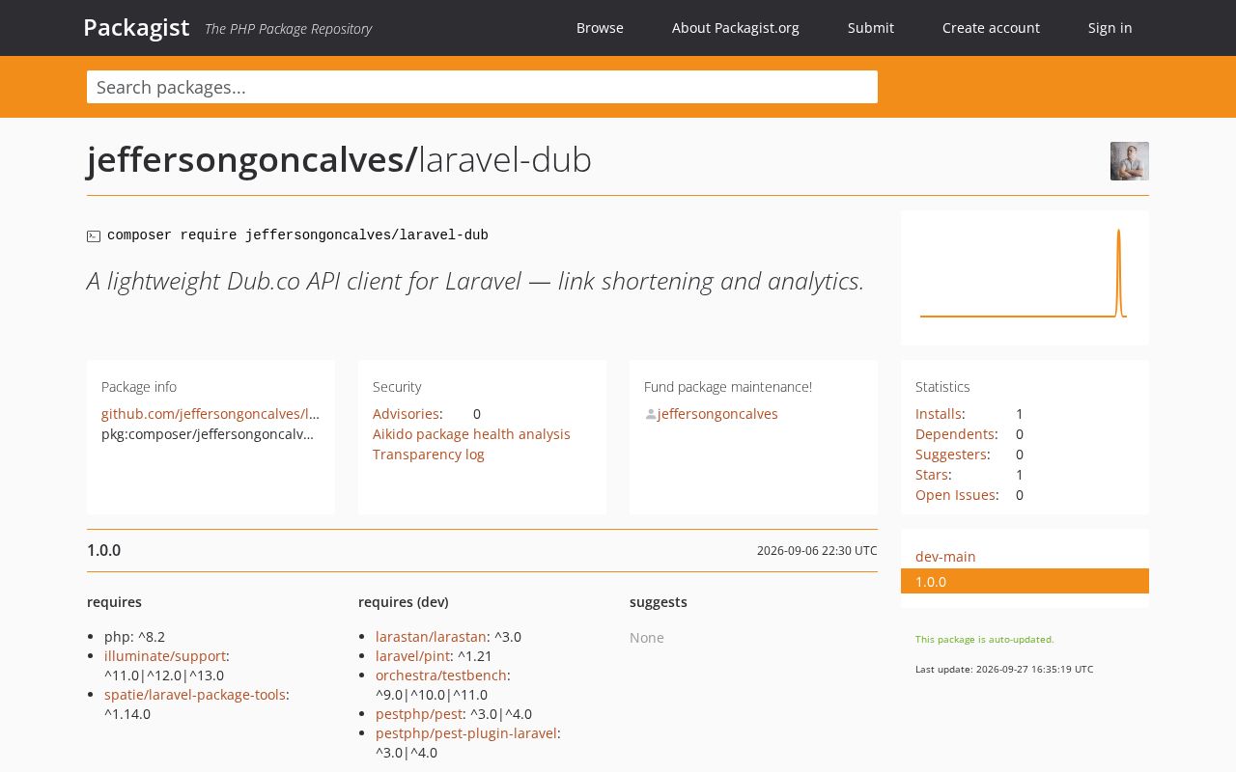Open jeffersongoncalves funding link
Screen dimensions: 1236x772
[x=717, y=414]
